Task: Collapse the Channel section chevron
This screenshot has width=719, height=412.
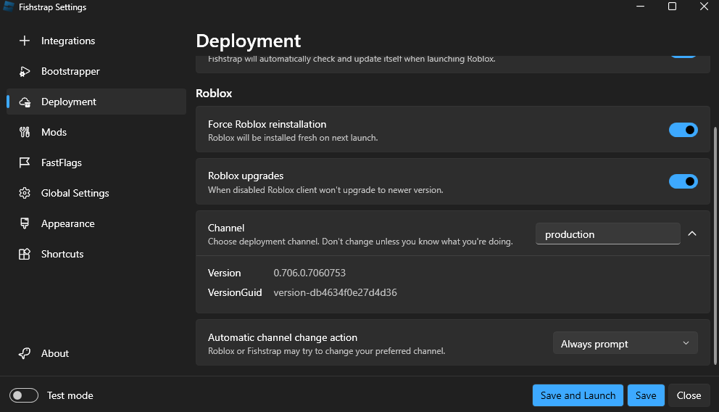Action: 692,234
